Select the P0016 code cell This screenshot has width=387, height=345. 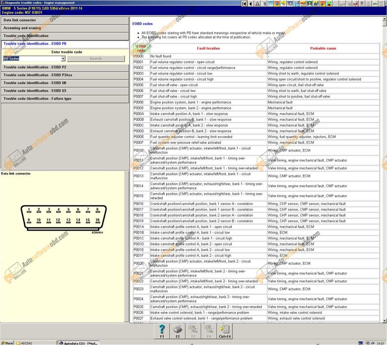[141, 204]
